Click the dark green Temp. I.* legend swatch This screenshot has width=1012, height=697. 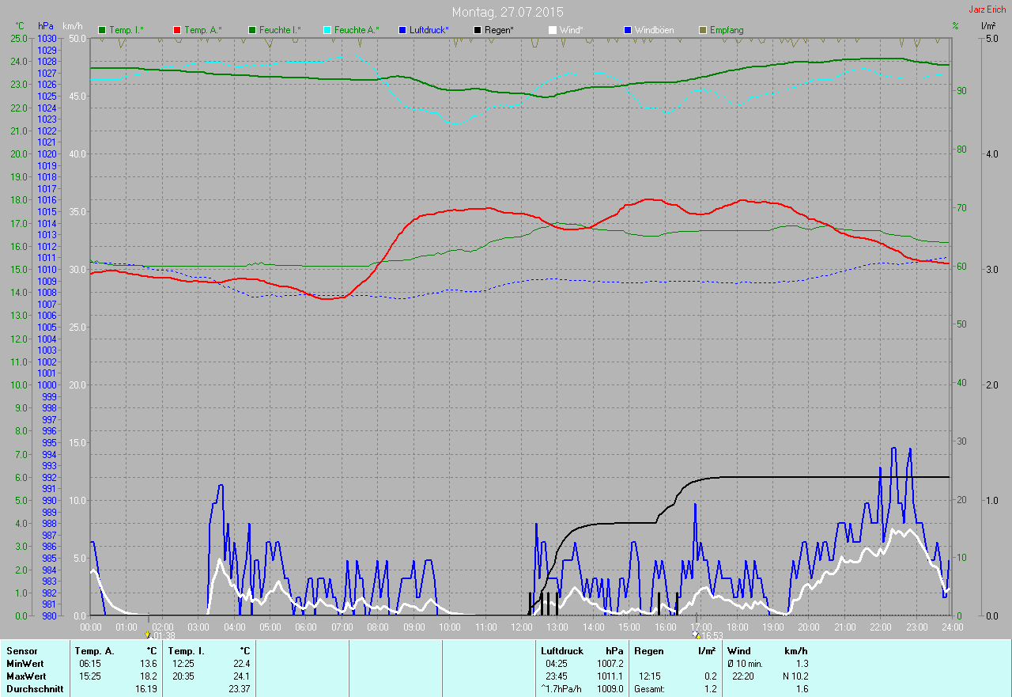click(x=102, y=30)
